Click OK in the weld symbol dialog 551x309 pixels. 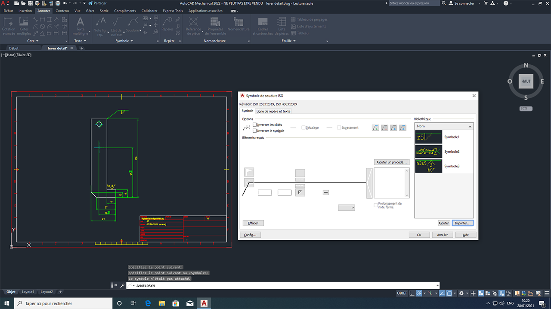(419, 235)
